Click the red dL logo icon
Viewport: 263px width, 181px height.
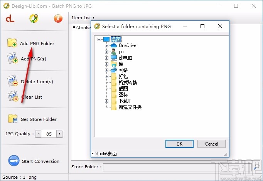coord(10,18)
